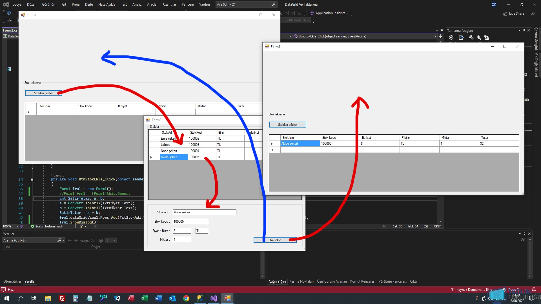Click the Application Insights lightbulb icon
Screen dimensions: 541x304
click(x=312, y=13)
